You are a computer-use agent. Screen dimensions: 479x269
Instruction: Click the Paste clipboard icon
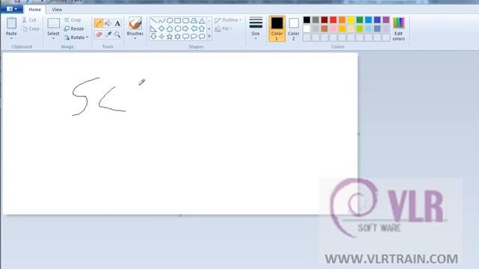pyautogui.click(x=12, y=23)
